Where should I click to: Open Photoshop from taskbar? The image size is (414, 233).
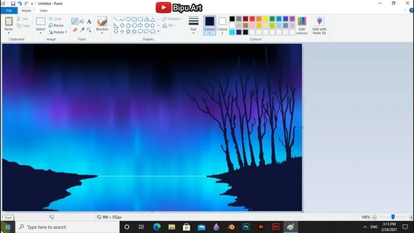[x=246, y=227]
